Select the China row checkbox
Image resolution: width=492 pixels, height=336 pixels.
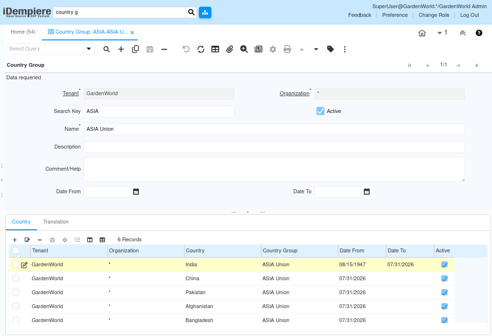(16, 278)
